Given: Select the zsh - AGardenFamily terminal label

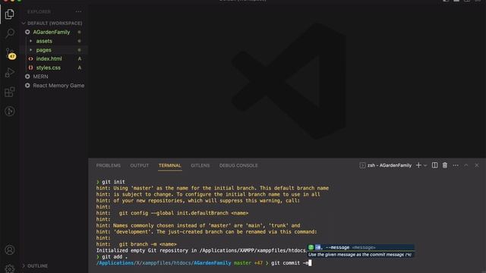Looking at the screenshot, I should [386, 165].
